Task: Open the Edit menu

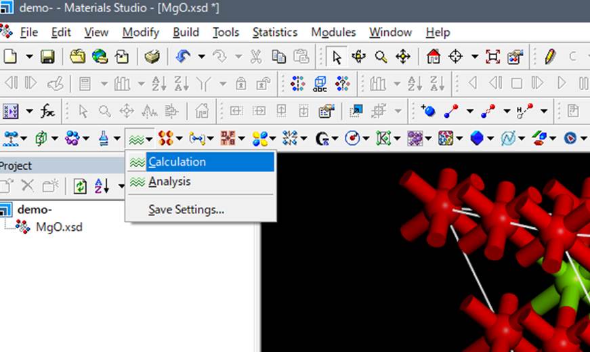Action: coord(61,32)
